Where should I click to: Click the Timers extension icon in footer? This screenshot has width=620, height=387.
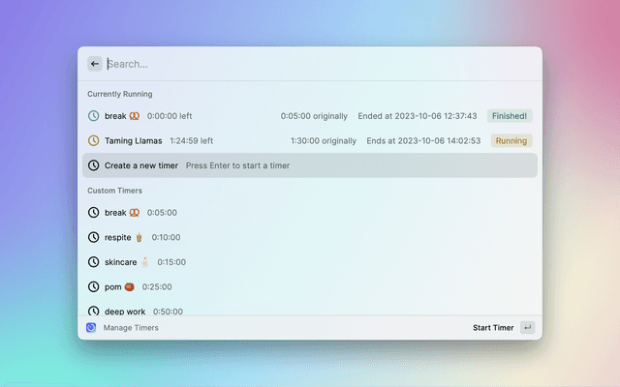[x=91, y=328]
